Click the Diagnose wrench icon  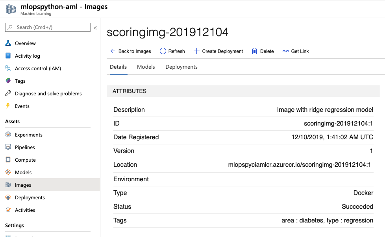[8, 93]
